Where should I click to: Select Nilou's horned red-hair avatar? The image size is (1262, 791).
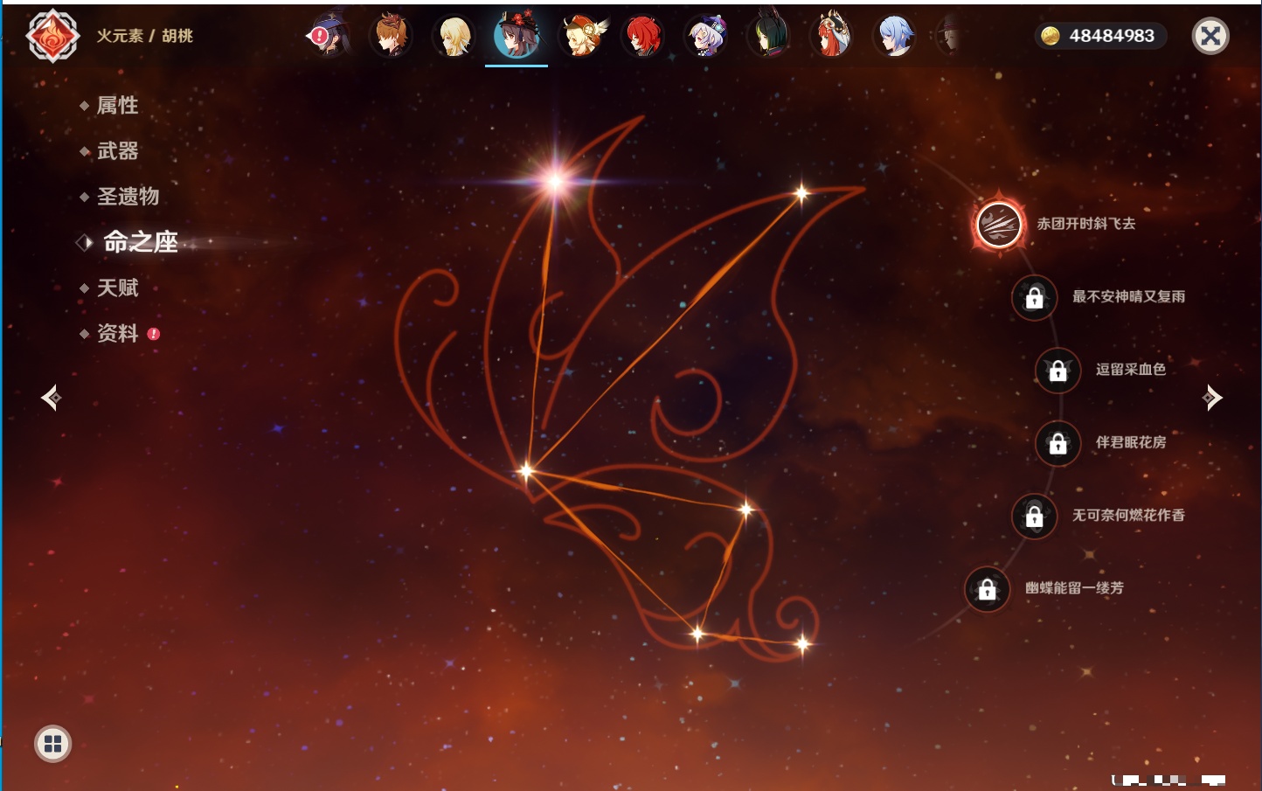click(831, 36)
